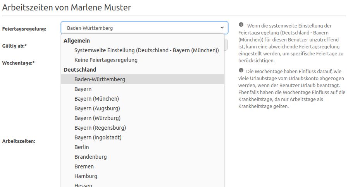Choose Brandenburg from the dropdown list
Image resolution: width=348 pixels, height=187 pixels.
click(x=143, y=157)
